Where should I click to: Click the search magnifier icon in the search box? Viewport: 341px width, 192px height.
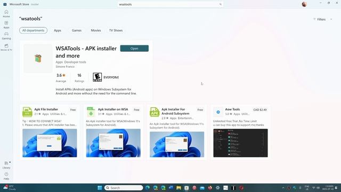[221, 4]
